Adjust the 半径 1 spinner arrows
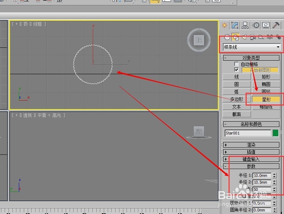 point(274,175)
